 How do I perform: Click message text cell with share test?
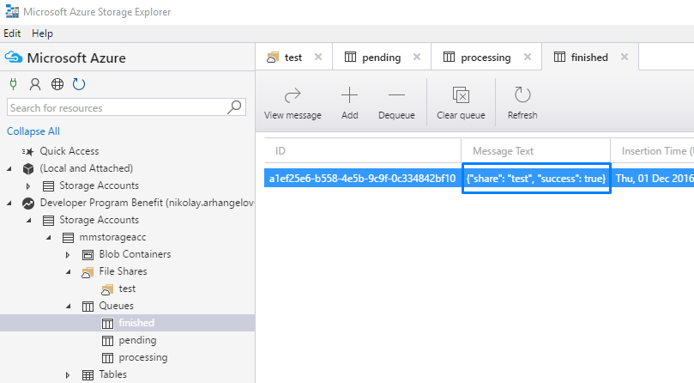(536, 179)
